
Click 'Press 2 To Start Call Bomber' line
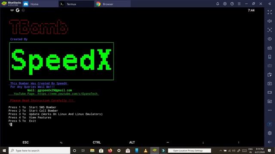pyautogui.click(x=33, y=111)
